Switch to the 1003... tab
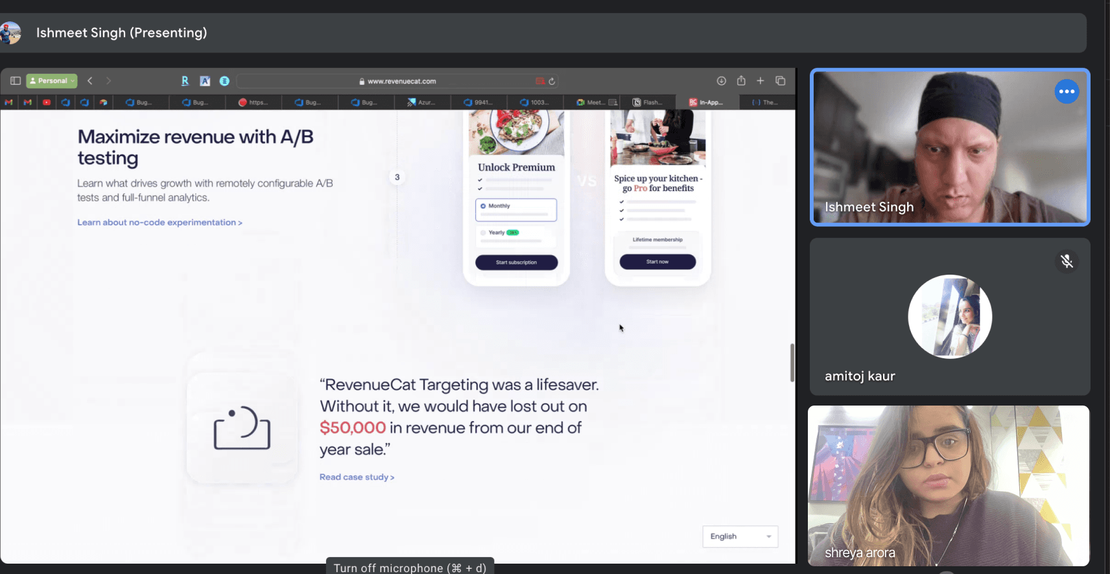1110x574 pixels. tap(535, 102)
